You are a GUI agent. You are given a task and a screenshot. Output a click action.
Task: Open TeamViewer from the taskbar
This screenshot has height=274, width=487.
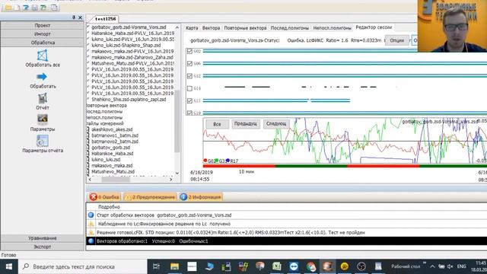[x=294, y=266]
